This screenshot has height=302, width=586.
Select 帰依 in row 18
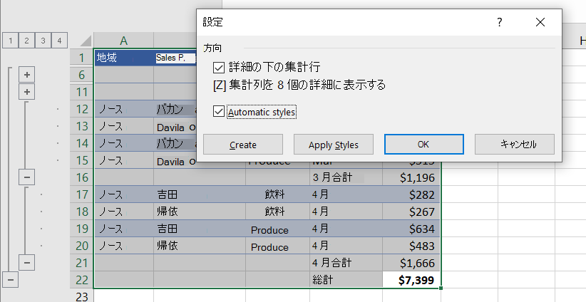coord(200,212)
